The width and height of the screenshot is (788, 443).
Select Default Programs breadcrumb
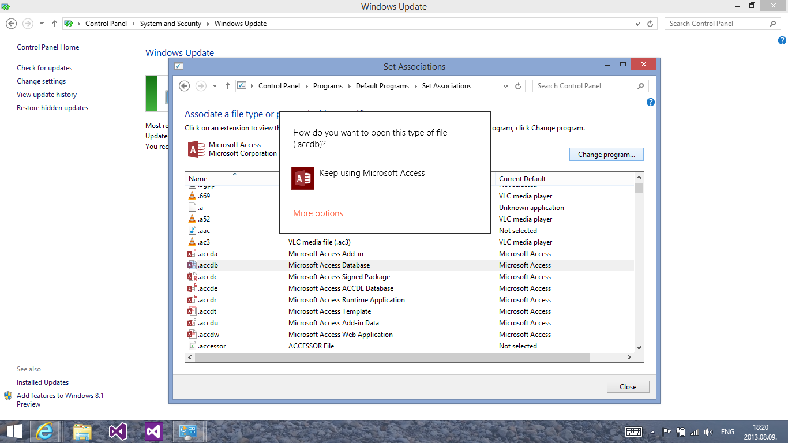coord(382,86)
